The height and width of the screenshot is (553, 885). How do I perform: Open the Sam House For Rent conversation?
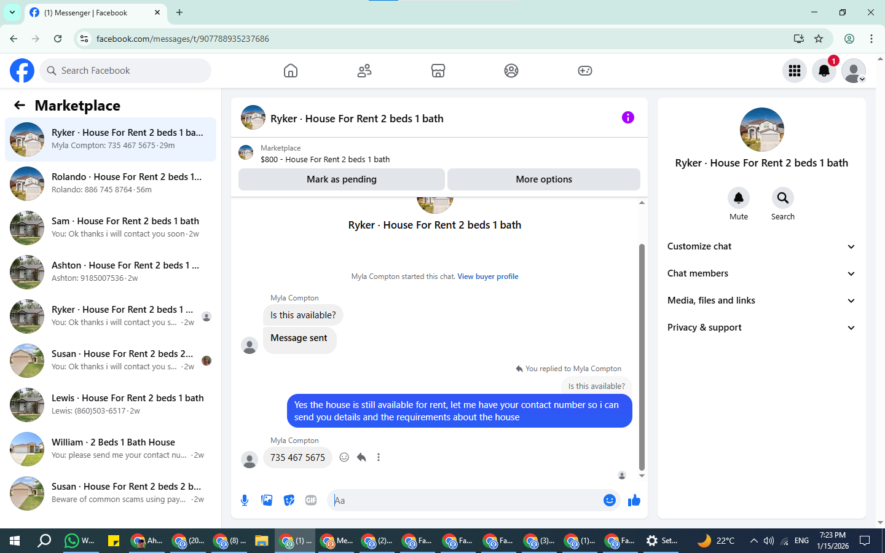click(111, 228)
